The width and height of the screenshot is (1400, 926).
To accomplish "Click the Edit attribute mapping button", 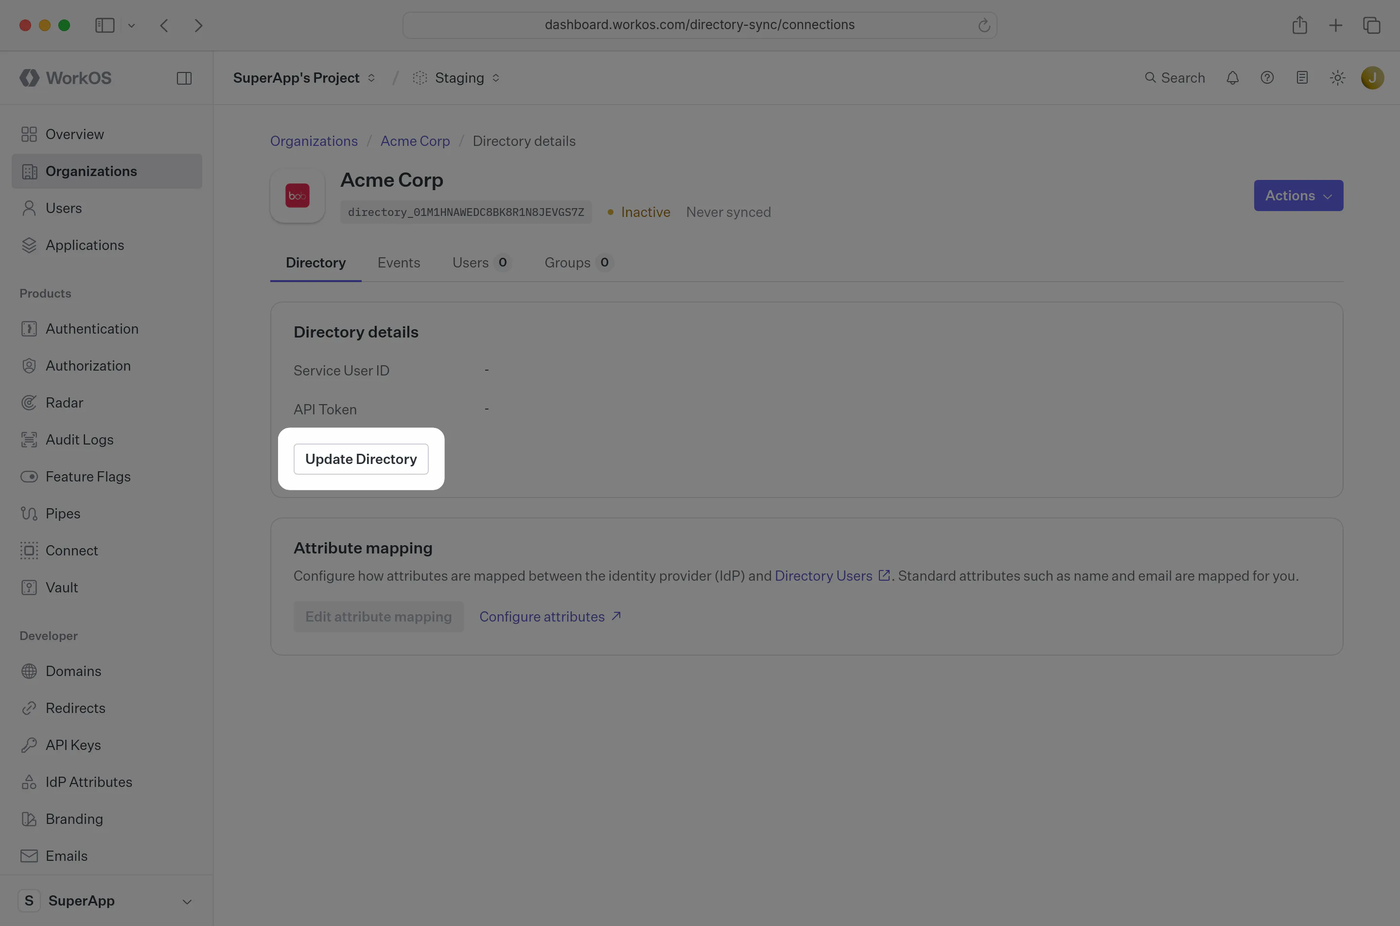I will pyautogui.click(x=378, y=617).
